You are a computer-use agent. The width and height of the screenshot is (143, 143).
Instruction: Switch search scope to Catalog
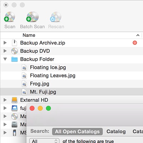(116, 132)
